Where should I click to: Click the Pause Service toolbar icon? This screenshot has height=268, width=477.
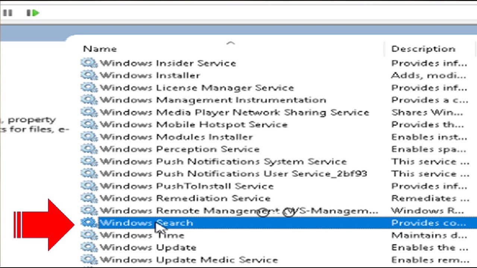click(x=7, y=13)
